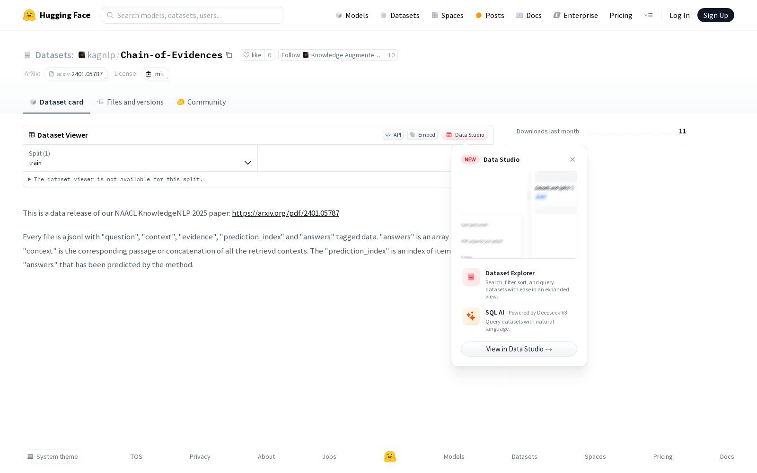Screen dimensions: 757x473
Task: Open the footer Spaces link
Action: pos(595,456)
